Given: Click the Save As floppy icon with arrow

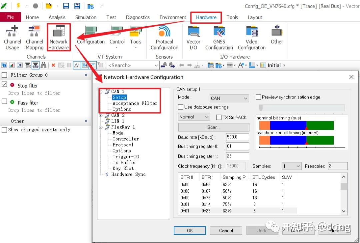Looking at the screenshot, I should [77, 6].
